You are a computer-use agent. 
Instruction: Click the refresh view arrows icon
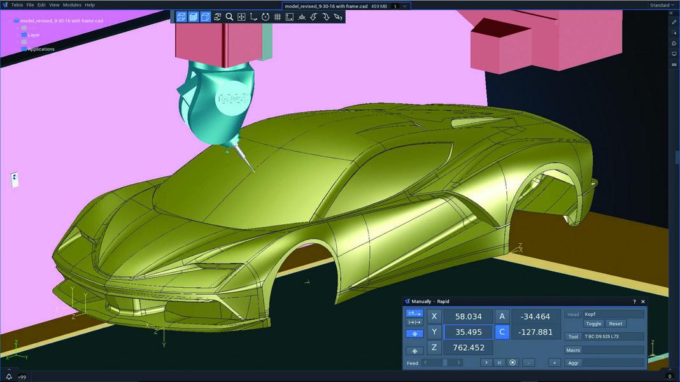click(x=217, y=17)
